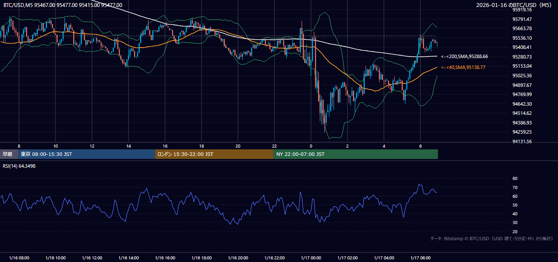Click price axis label 94642.30
Viewport: 558px width, 262px height.
(x=522, y=104)
